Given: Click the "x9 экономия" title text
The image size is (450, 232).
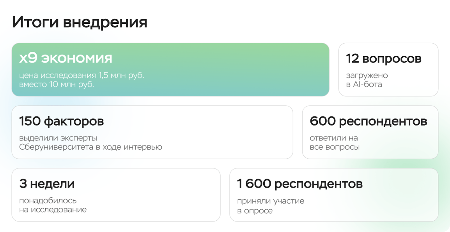Looking at the screenshot, I should (x=66, y=58).
